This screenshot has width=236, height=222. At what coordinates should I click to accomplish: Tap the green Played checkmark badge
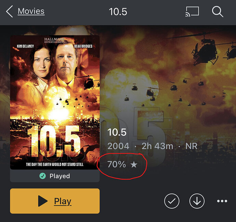42,176
